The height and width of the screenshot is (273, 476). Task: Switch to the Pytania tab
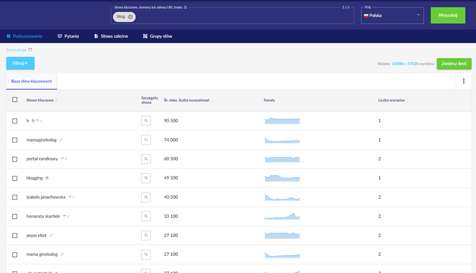(x=68, y=36)
